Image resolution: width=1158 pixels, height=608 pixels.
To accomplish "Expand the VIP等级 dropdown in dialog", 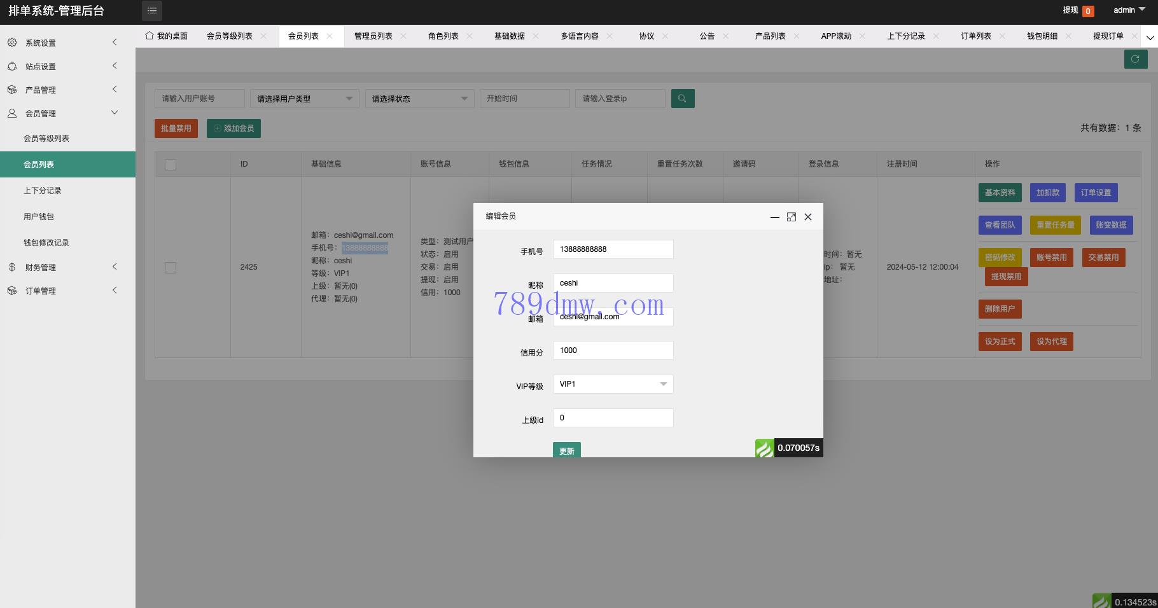I will tap(613, 384).
